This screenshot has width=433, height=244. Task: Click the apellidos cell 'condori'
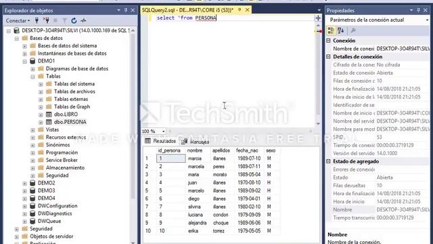pyautogui.click(x=223, y=215)
